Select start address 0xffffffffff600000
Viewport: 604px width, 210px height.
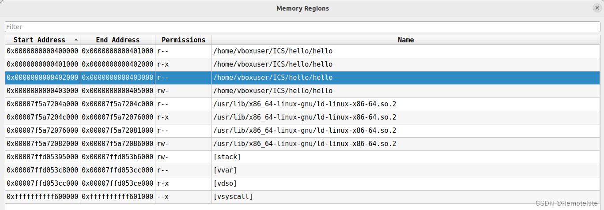pos(42,197)
